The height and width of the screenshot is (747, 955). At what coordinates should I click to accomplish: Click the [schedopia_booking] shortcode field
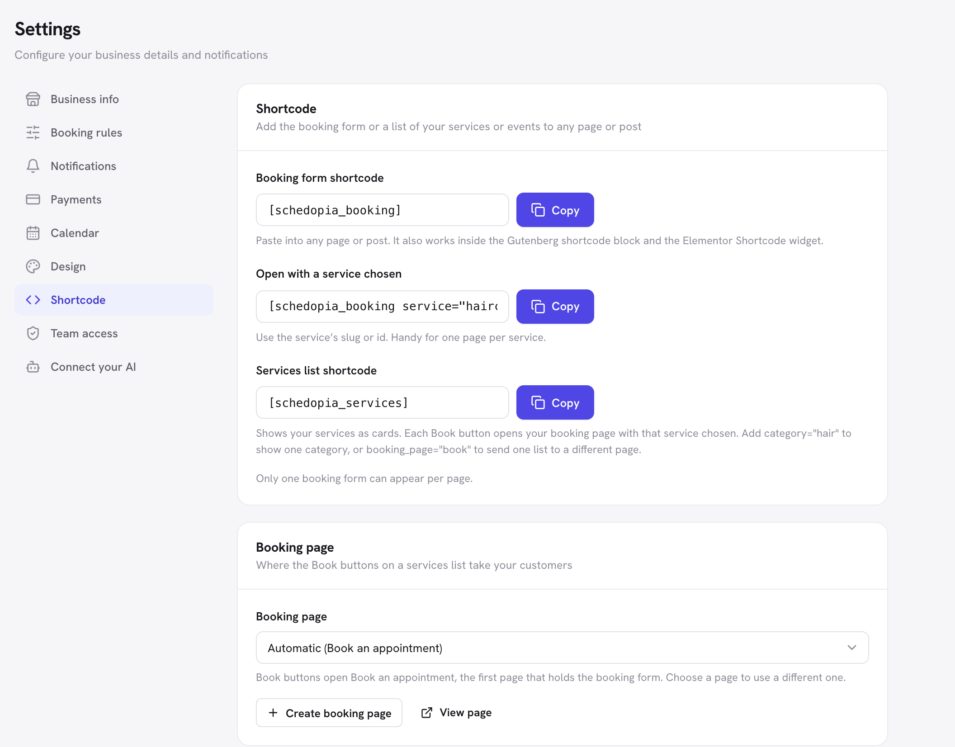click(383, 210)
